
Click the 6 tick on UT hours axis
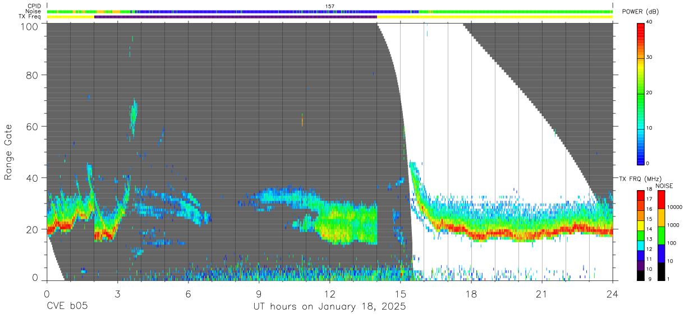point(189,293)
